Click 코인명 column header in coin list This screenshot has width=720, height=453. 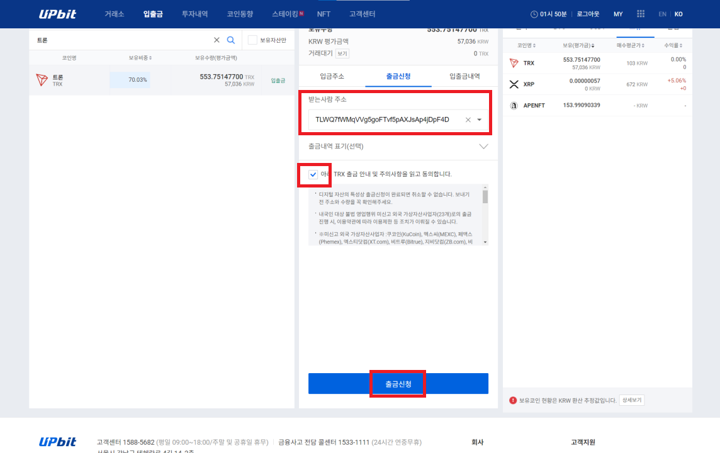tap(69, 58)
